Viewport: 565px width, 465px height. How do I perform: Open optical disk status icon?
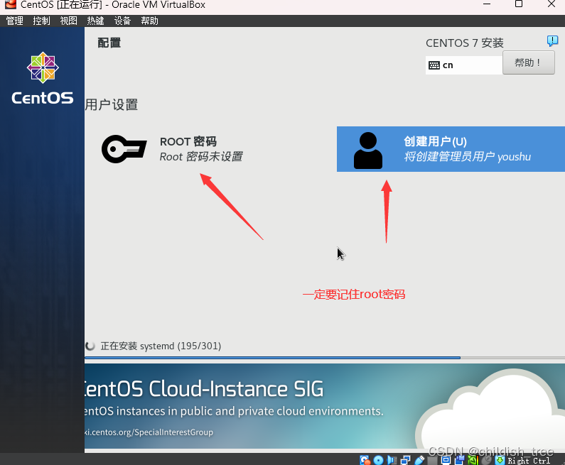point(378,460)
